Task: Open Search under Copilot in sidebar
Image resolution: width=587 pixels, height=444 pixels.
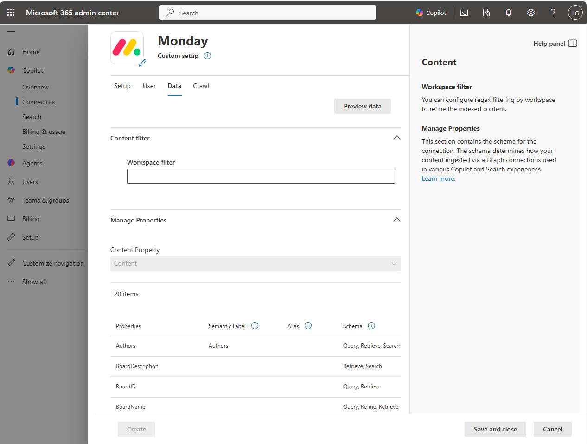Action: click(32, 117)
